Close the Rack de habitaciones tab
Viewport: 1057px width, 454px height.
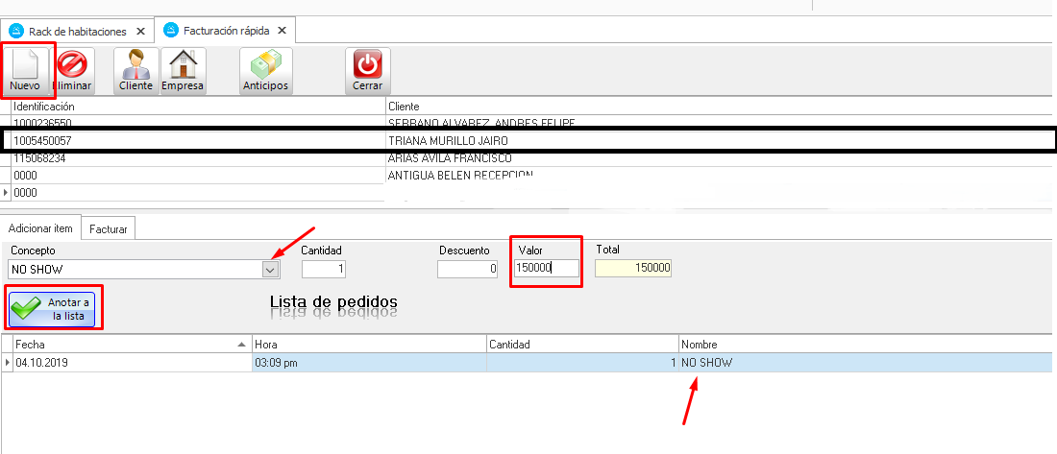pos(140,31)
